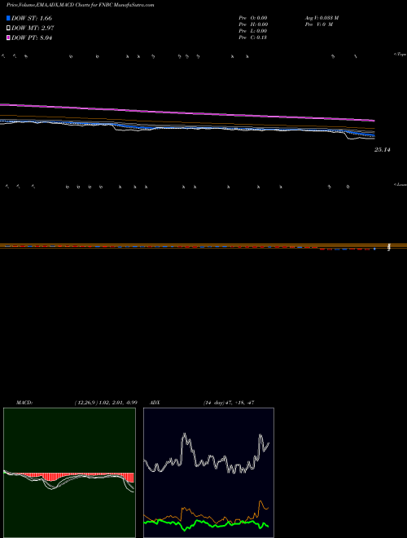The width and height of the screenshot is (407, 538).
Task: Select the DOW PT: 8.04 label
Action: tap(32, 38)
